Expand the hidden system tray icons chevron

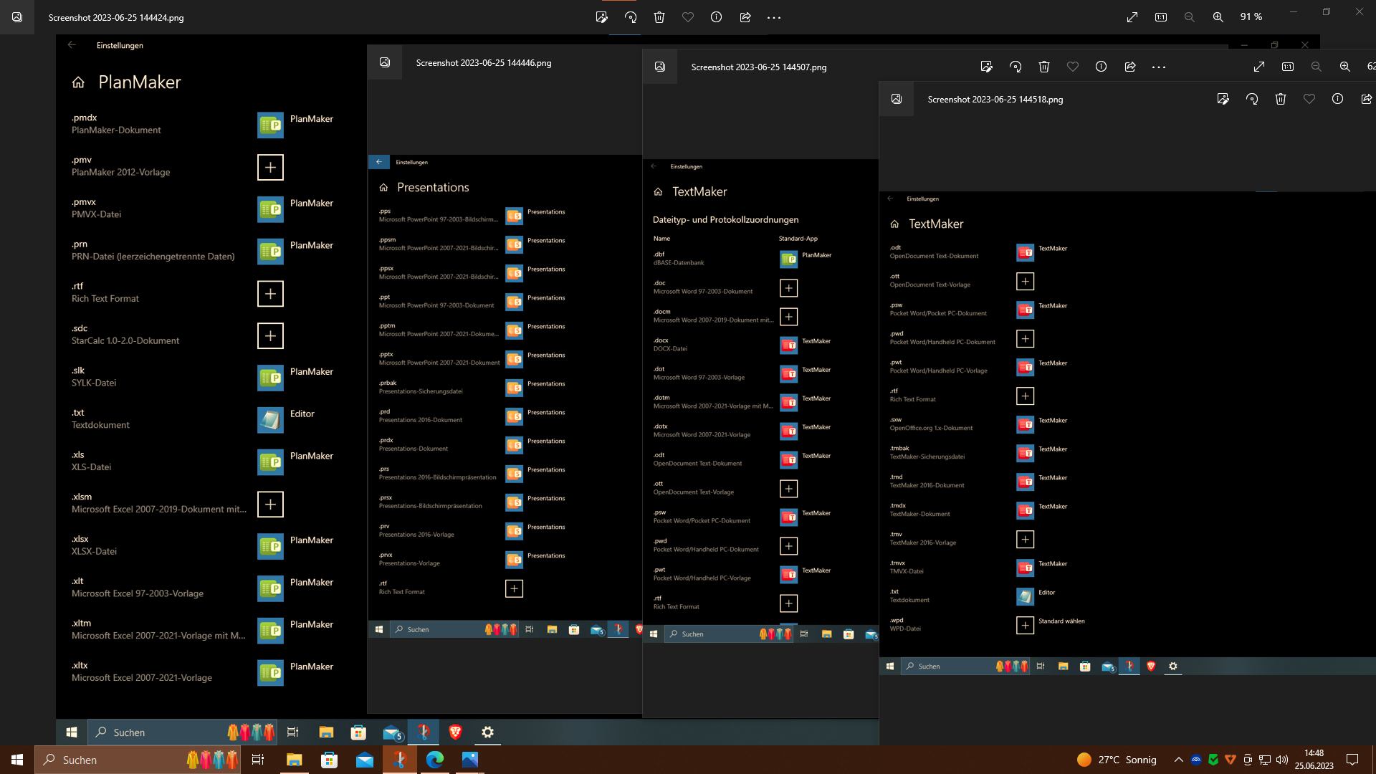pyautogui.click(x=1178, y=760)
